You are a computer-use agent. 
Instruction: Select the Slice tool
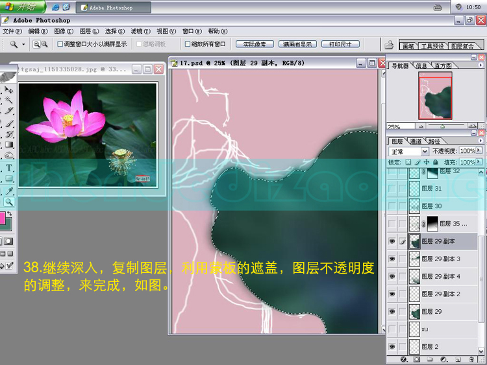(8, 110)
